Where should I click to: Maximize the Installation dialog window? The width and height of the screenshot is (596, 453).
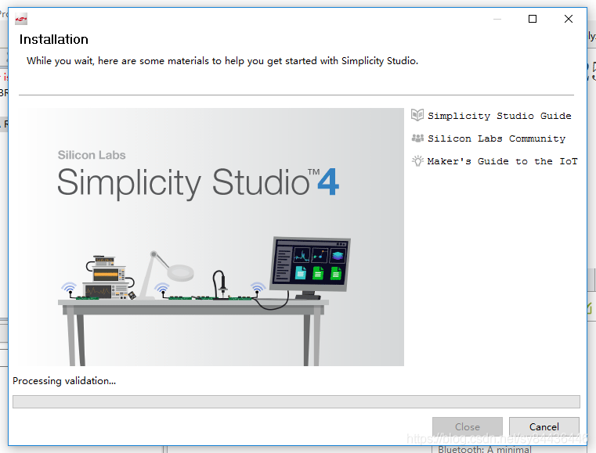click(533, 19)
